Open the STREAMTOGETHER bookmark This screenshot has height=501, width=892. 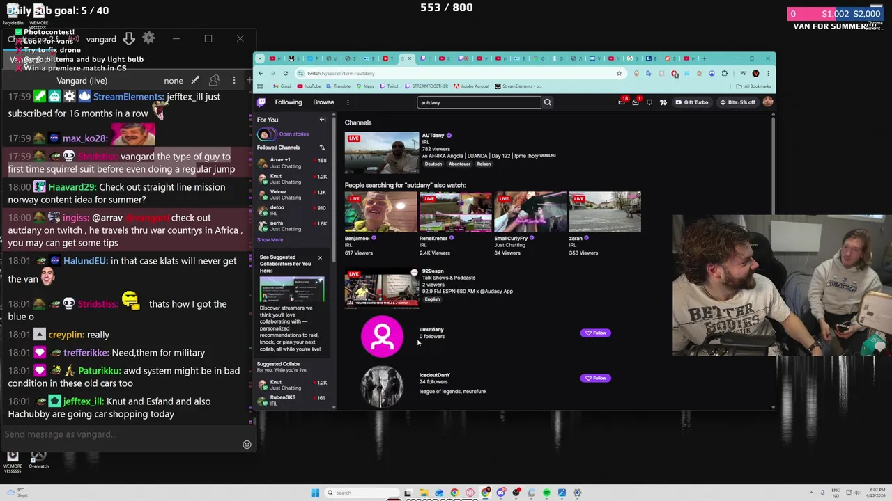point(428,86)
